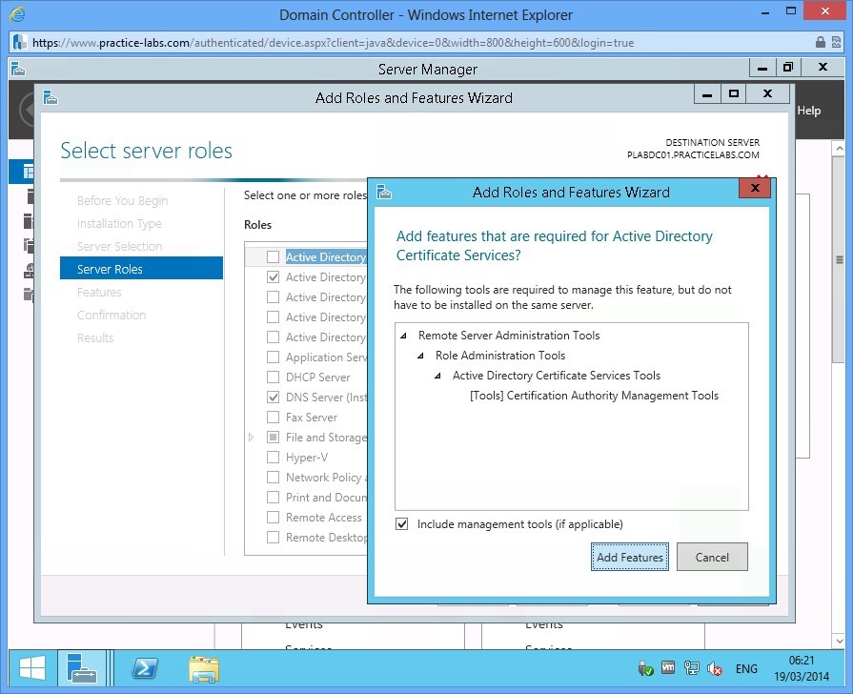
Task: Click the VM icon in the system tray
Action: (667, 668)
